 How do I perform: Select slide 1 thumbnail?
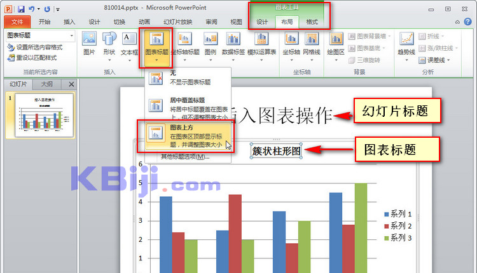point(44,116)
